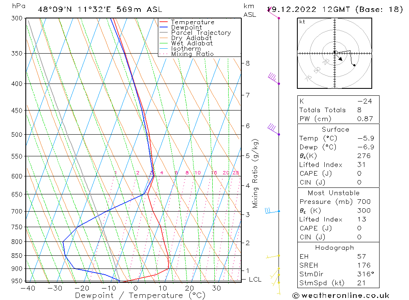Click the K index value '-24'
The width and height of the screenshot is (409, 300).
click(365, 102)
